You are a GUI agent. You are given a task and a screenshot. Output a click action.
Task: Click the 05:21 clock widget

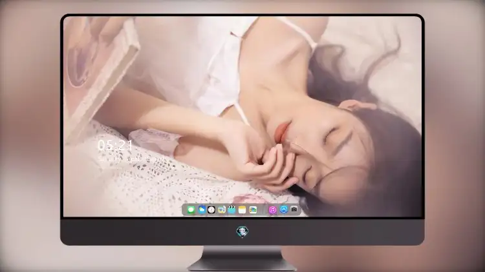tap(115, 145)
